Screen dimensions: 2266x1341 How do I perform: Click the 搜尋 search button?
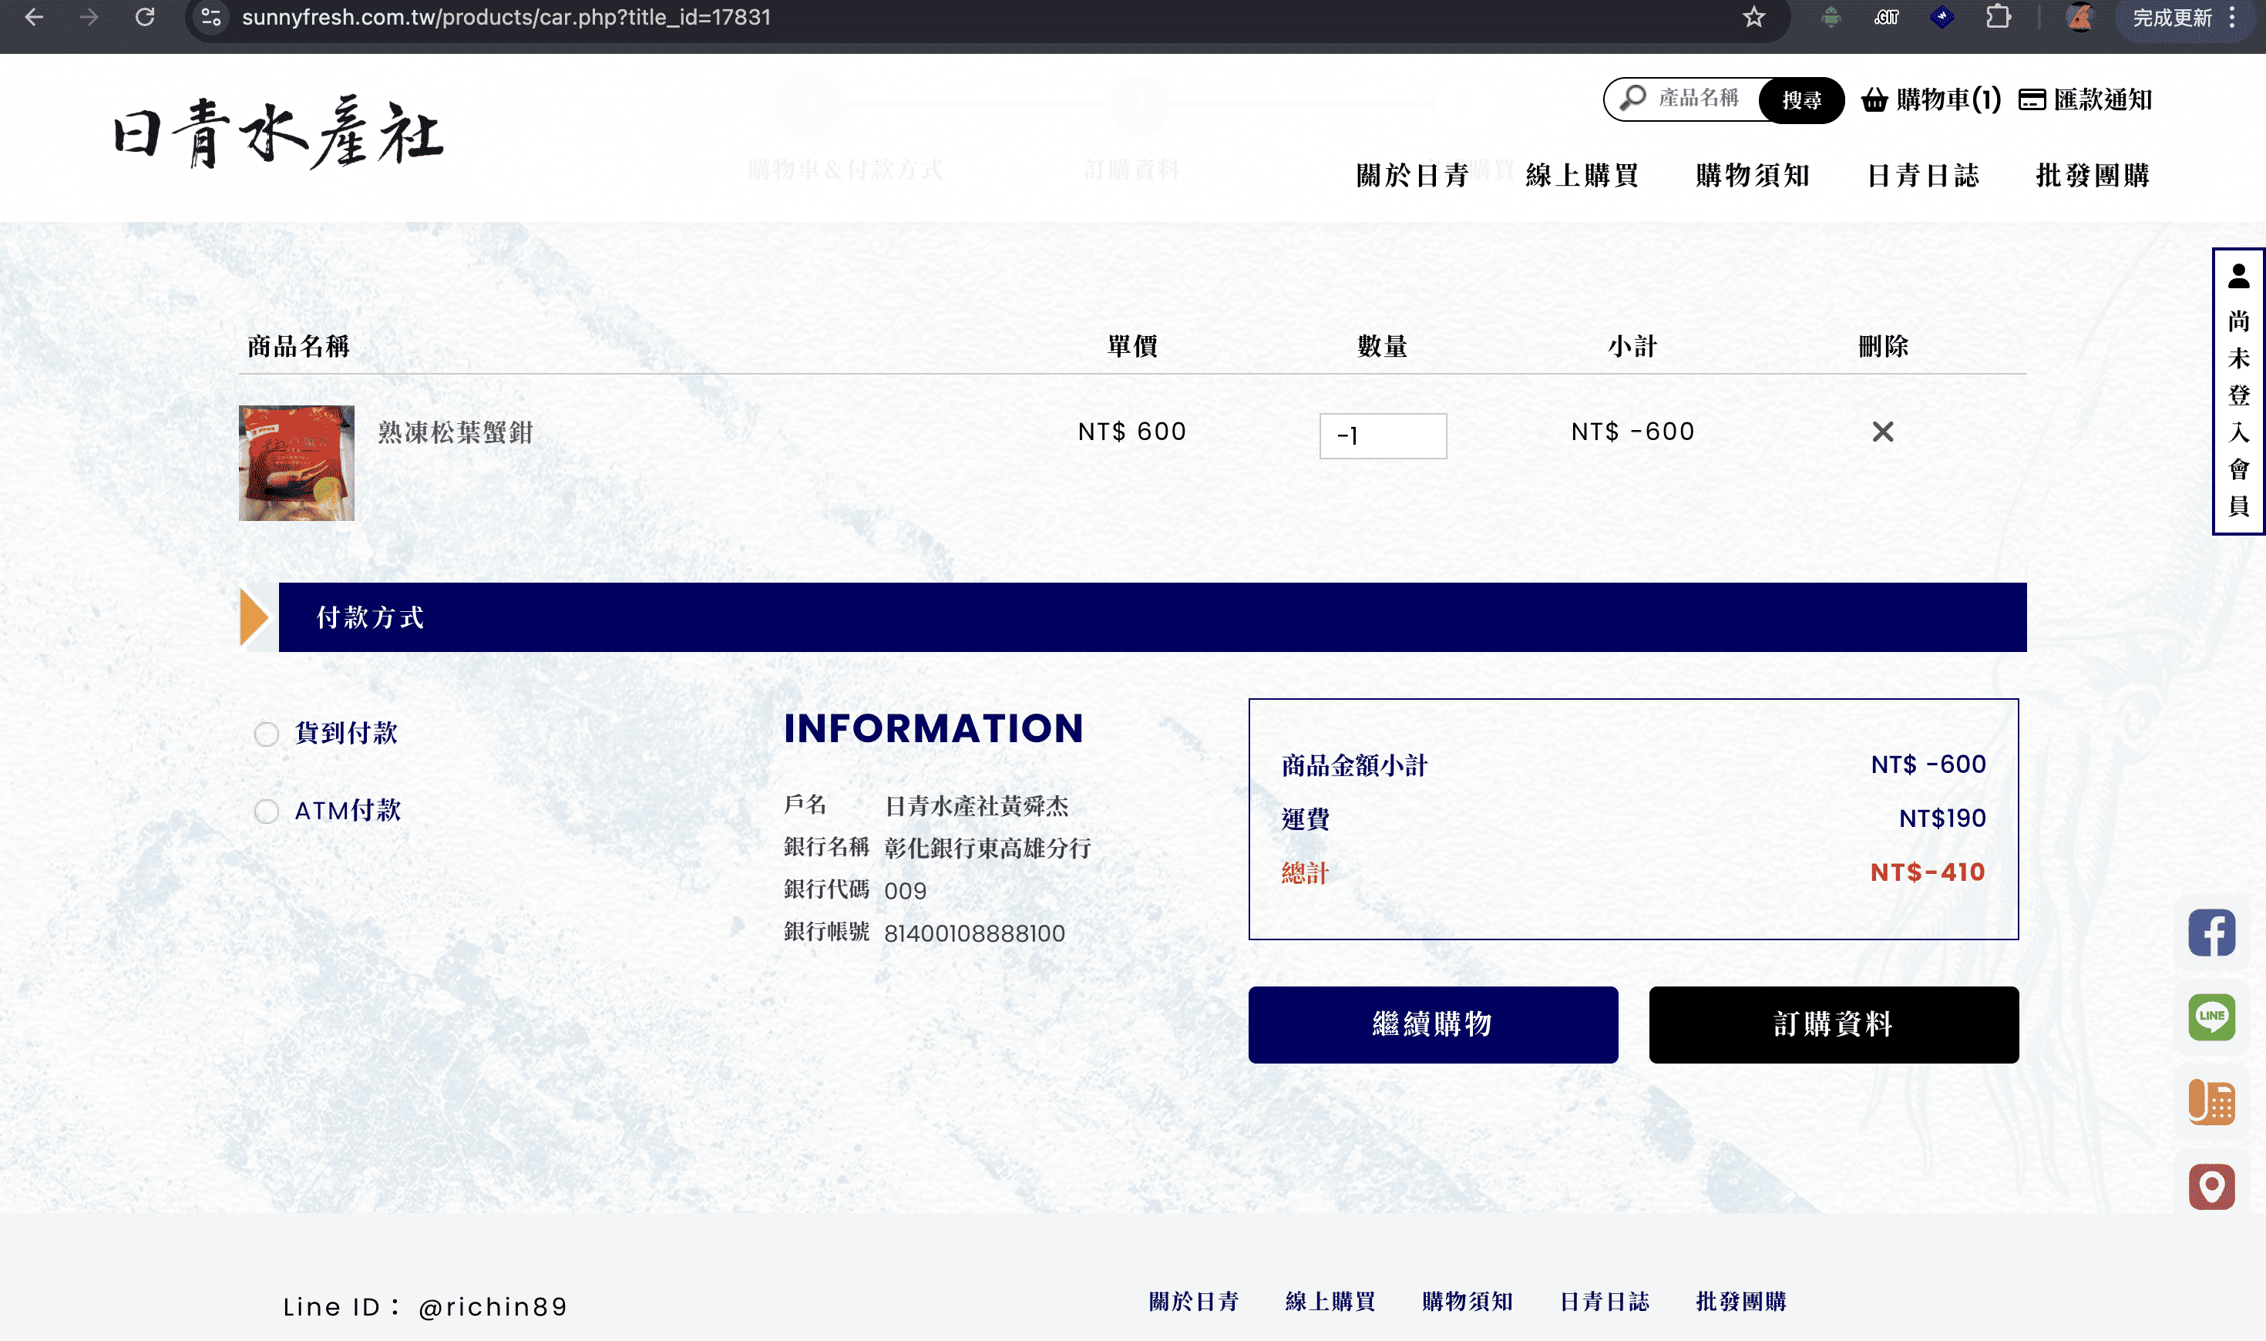pos(1801,99)
